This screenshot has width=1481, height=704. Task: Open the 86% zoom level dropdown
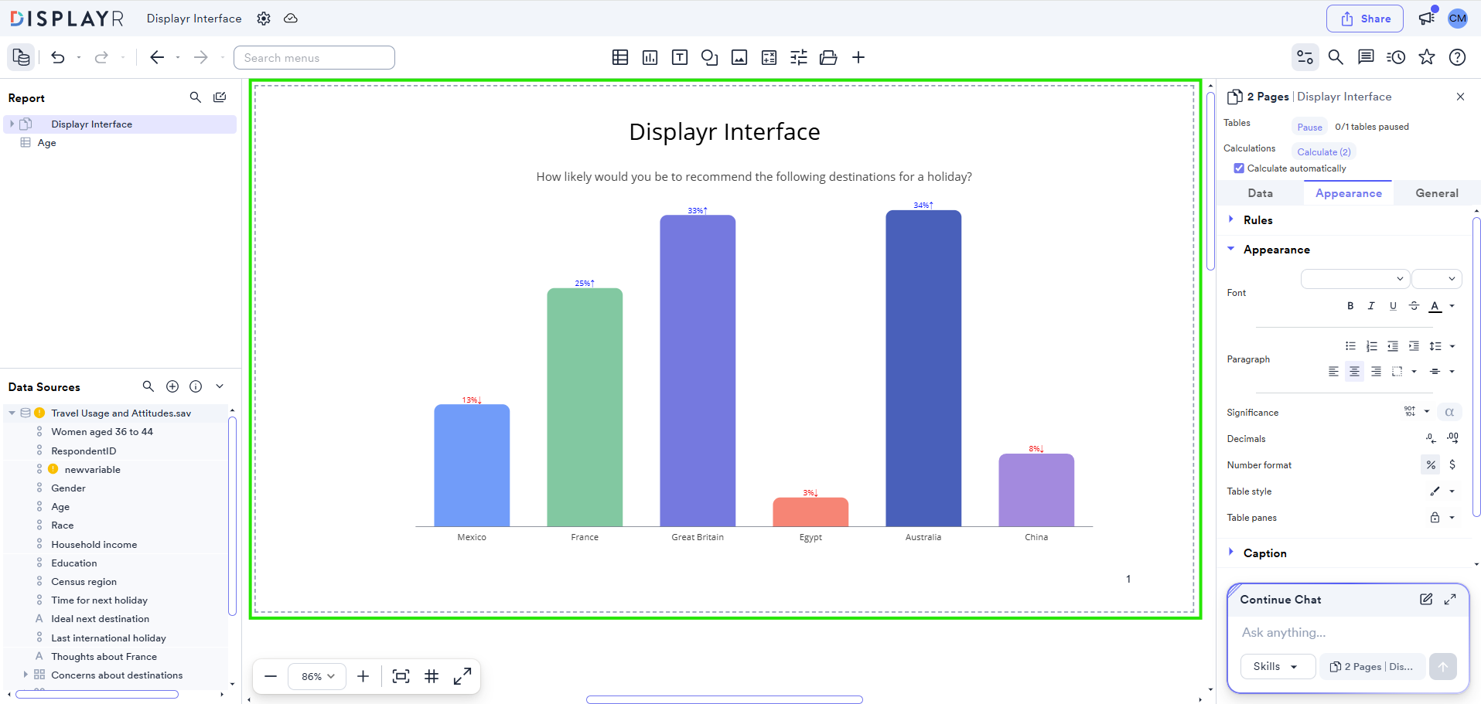tap(317, 676)
